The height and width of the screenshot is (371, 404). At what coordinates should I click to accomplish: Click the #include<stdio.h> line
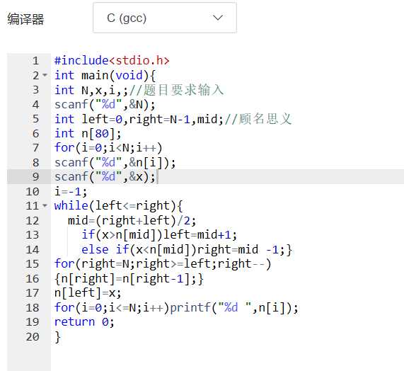[112, 61]
